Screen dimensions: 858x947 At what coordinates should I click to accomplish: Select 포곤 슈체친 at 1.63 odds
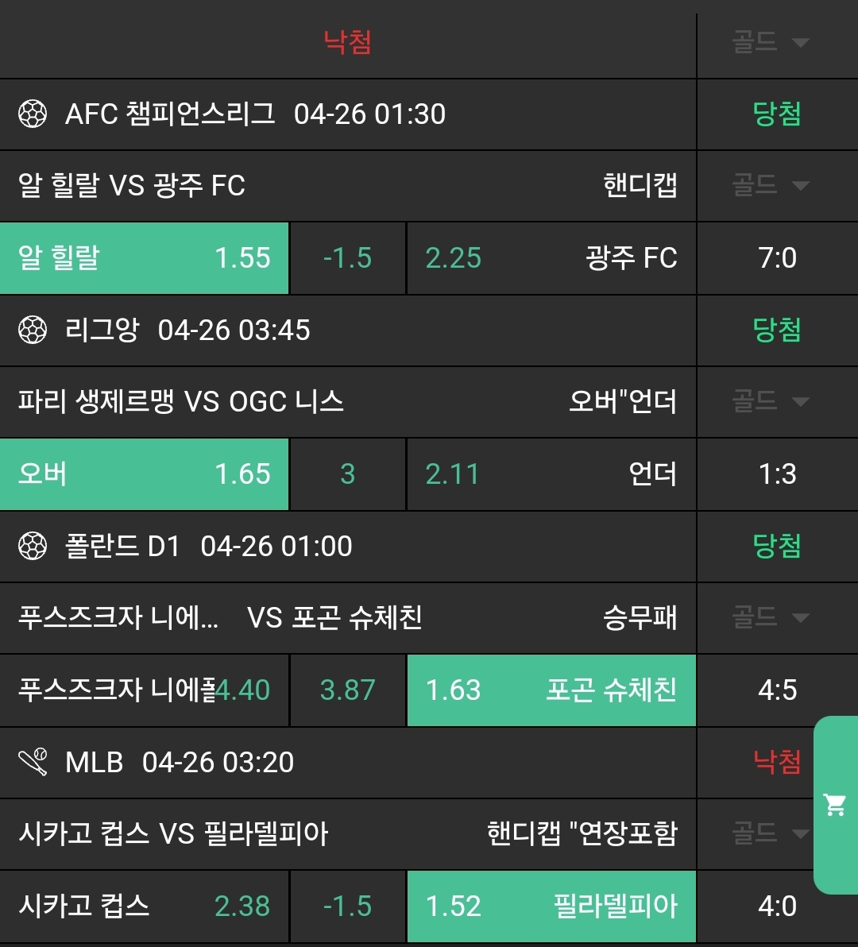point(551,690)
